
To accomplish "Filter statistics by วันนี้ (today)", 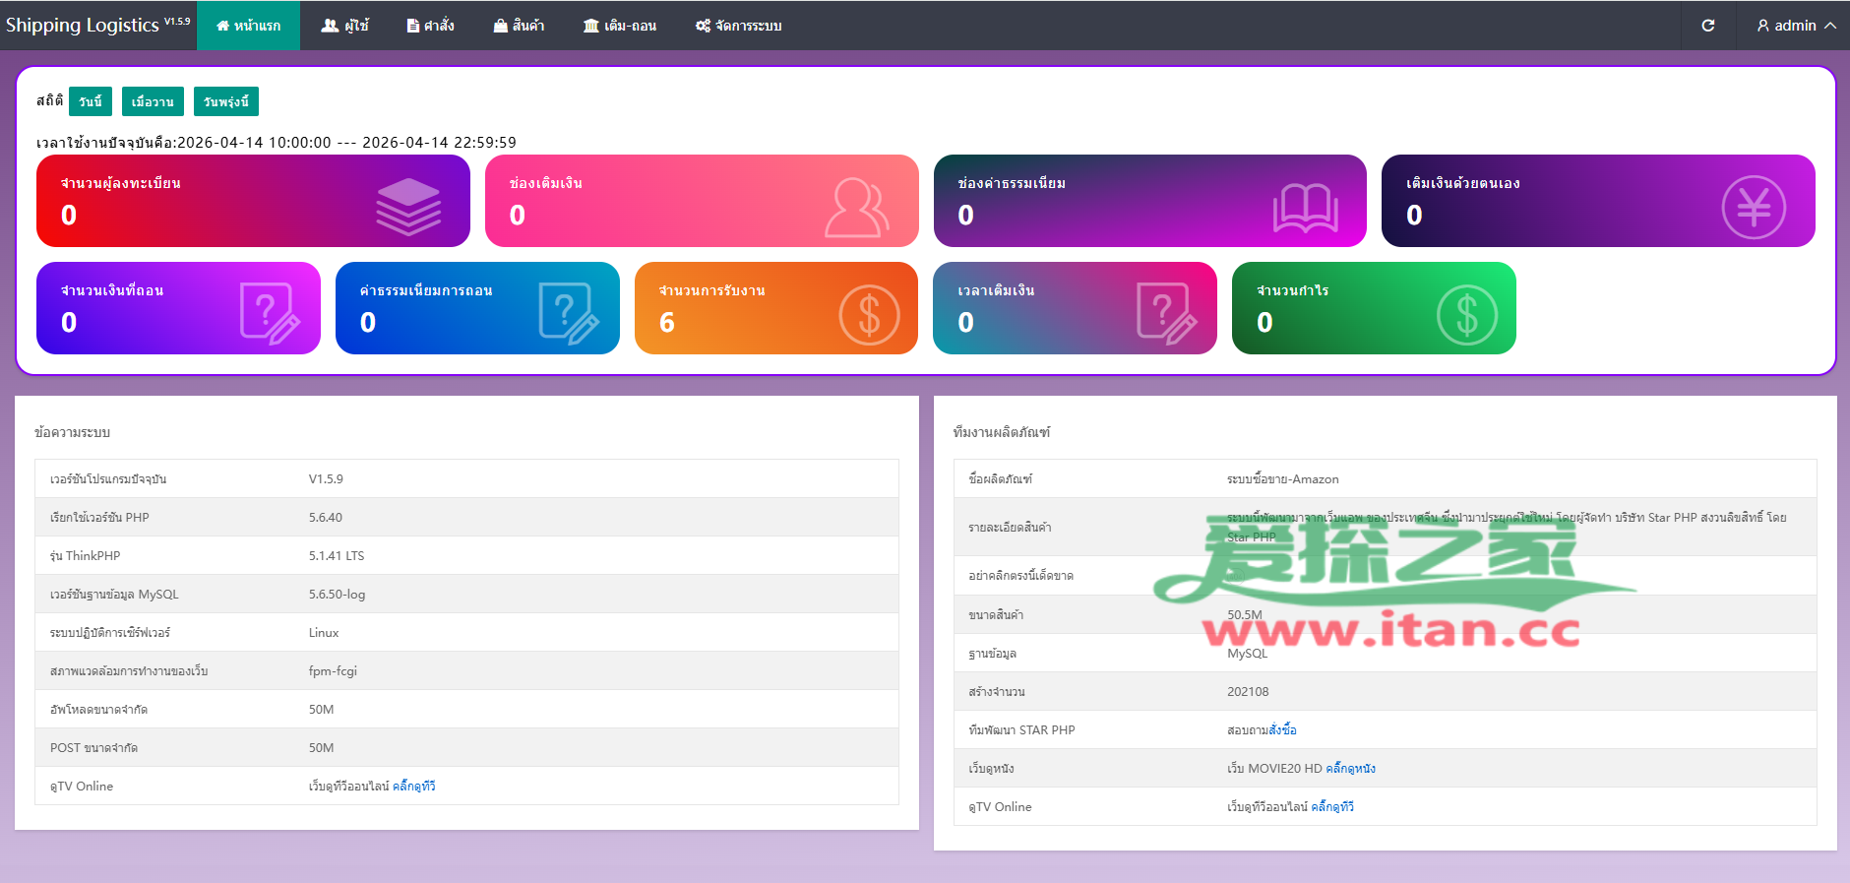I will [91, 101].
